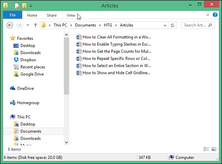
Task: Click the Recent places icon
Action: point(16,67)
